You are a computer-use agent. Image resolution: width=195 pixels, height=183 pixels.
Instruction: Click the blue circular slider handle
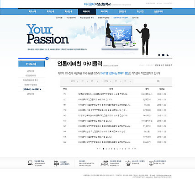pos(47,58)
